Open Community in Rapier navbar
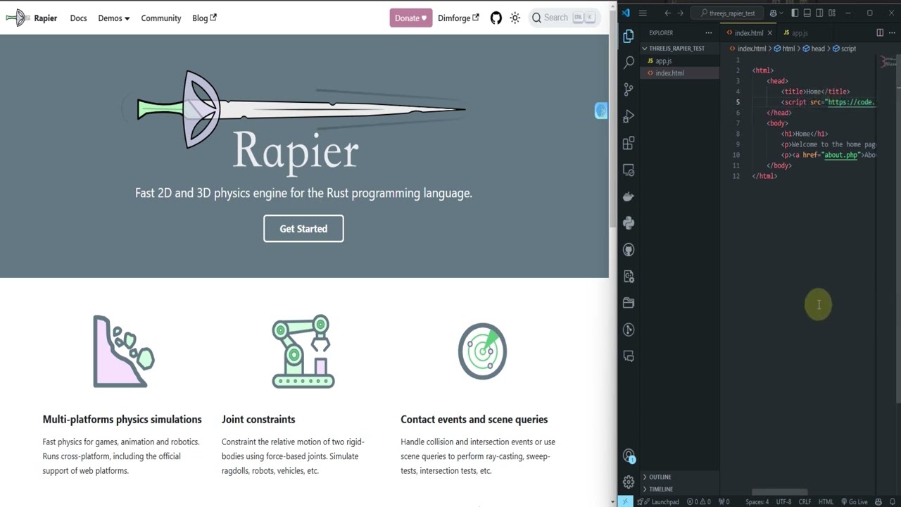This screenshot has width=901, height=507. click(x=160, y=18)
